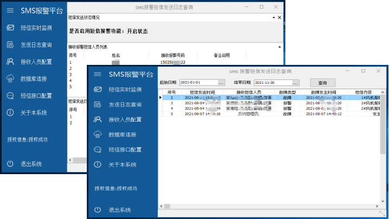
Task: Sort by 故障类型 column header
Action: [x=288, y=92]
